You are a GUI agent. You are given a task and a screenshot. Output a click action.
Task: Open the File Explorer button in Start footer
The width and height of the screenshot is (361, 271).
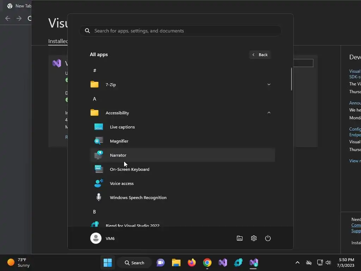[240, 238]
